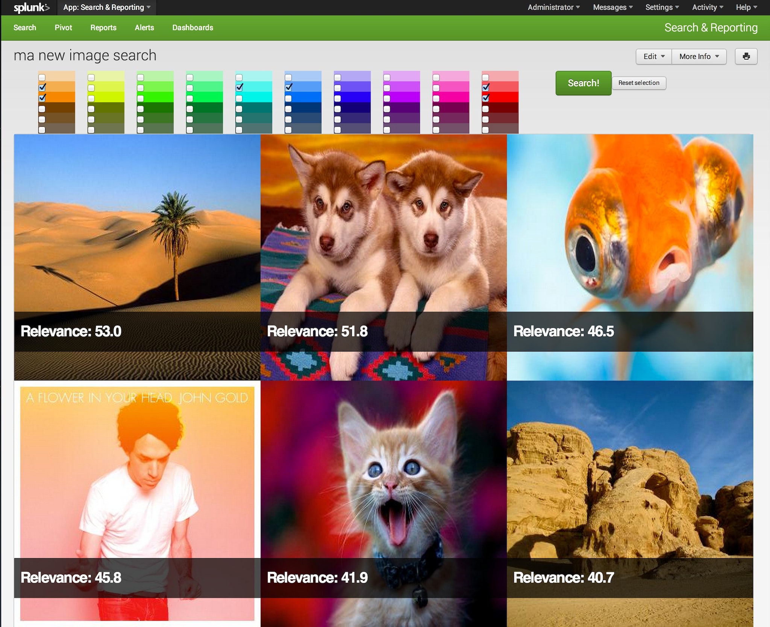Click the 'Relevance: 45.8' label
770x627 pixels.
click(71, 577)
